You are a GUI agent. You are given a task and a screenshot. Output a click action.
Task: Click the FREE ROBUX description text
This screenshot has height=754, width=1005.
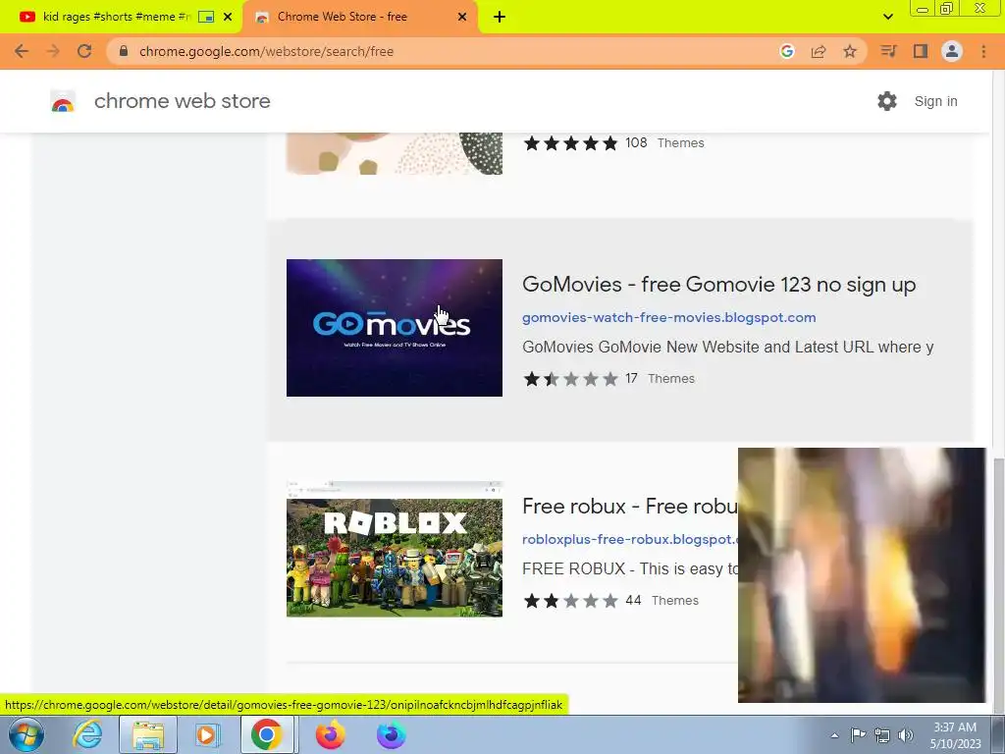[630, 568]
